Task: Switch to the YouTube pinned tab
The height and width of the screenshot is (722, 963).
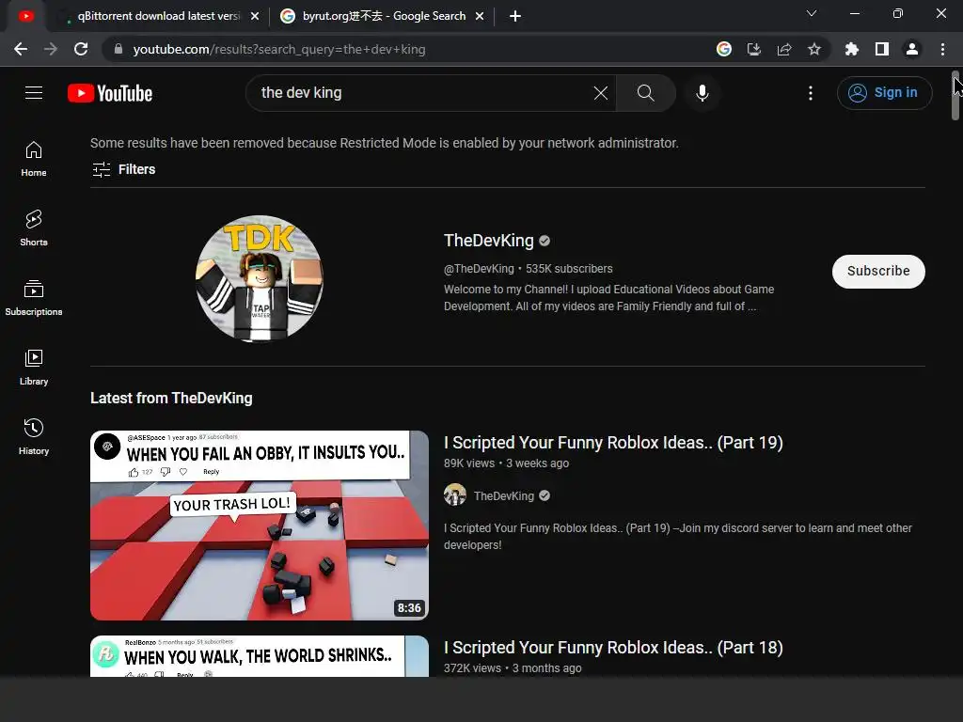Action: coord(25,16)
